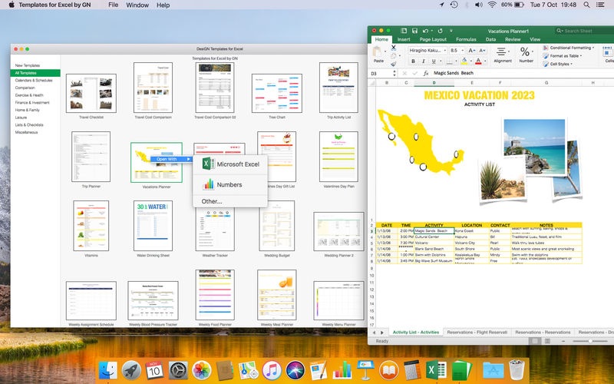Toggle Italic formatting button

pyautogui.click(x=422, y=61)
